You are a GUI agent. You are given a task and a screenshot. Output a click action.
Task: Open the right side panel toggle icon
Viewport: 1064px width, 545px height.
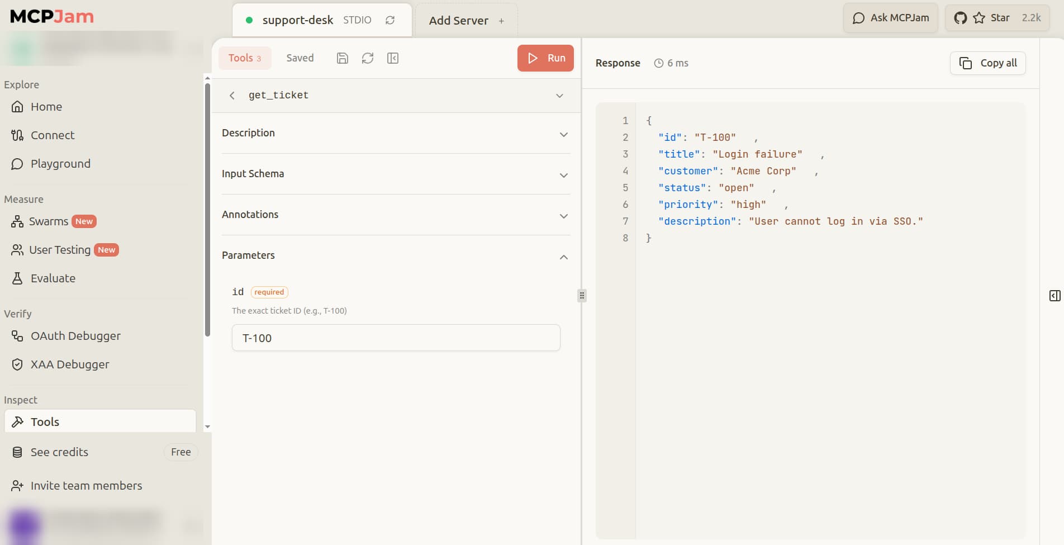pyautogui.click(x=1054, y=296)
